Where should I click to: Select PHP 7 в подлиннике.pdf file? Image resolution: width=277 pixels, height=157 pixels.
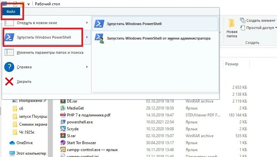[x=88, y=115]
